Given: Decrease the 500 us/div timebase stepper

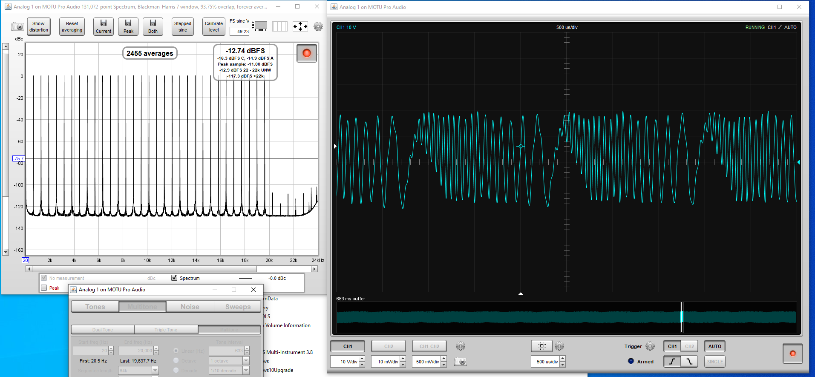Looking at the screenshot, I should [x=562, y=365].
